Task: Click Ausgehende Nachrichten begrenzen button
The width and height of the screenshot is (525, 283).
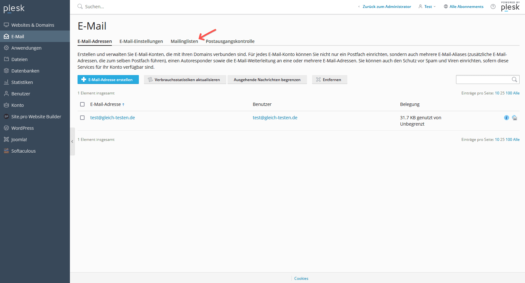Action: coord(267,79)
